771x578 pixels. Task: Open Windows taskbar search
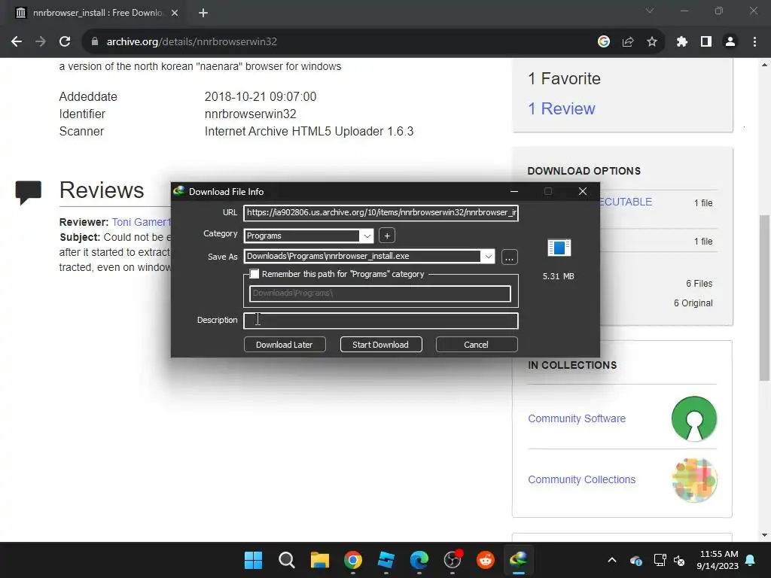(x=287, y=560)
